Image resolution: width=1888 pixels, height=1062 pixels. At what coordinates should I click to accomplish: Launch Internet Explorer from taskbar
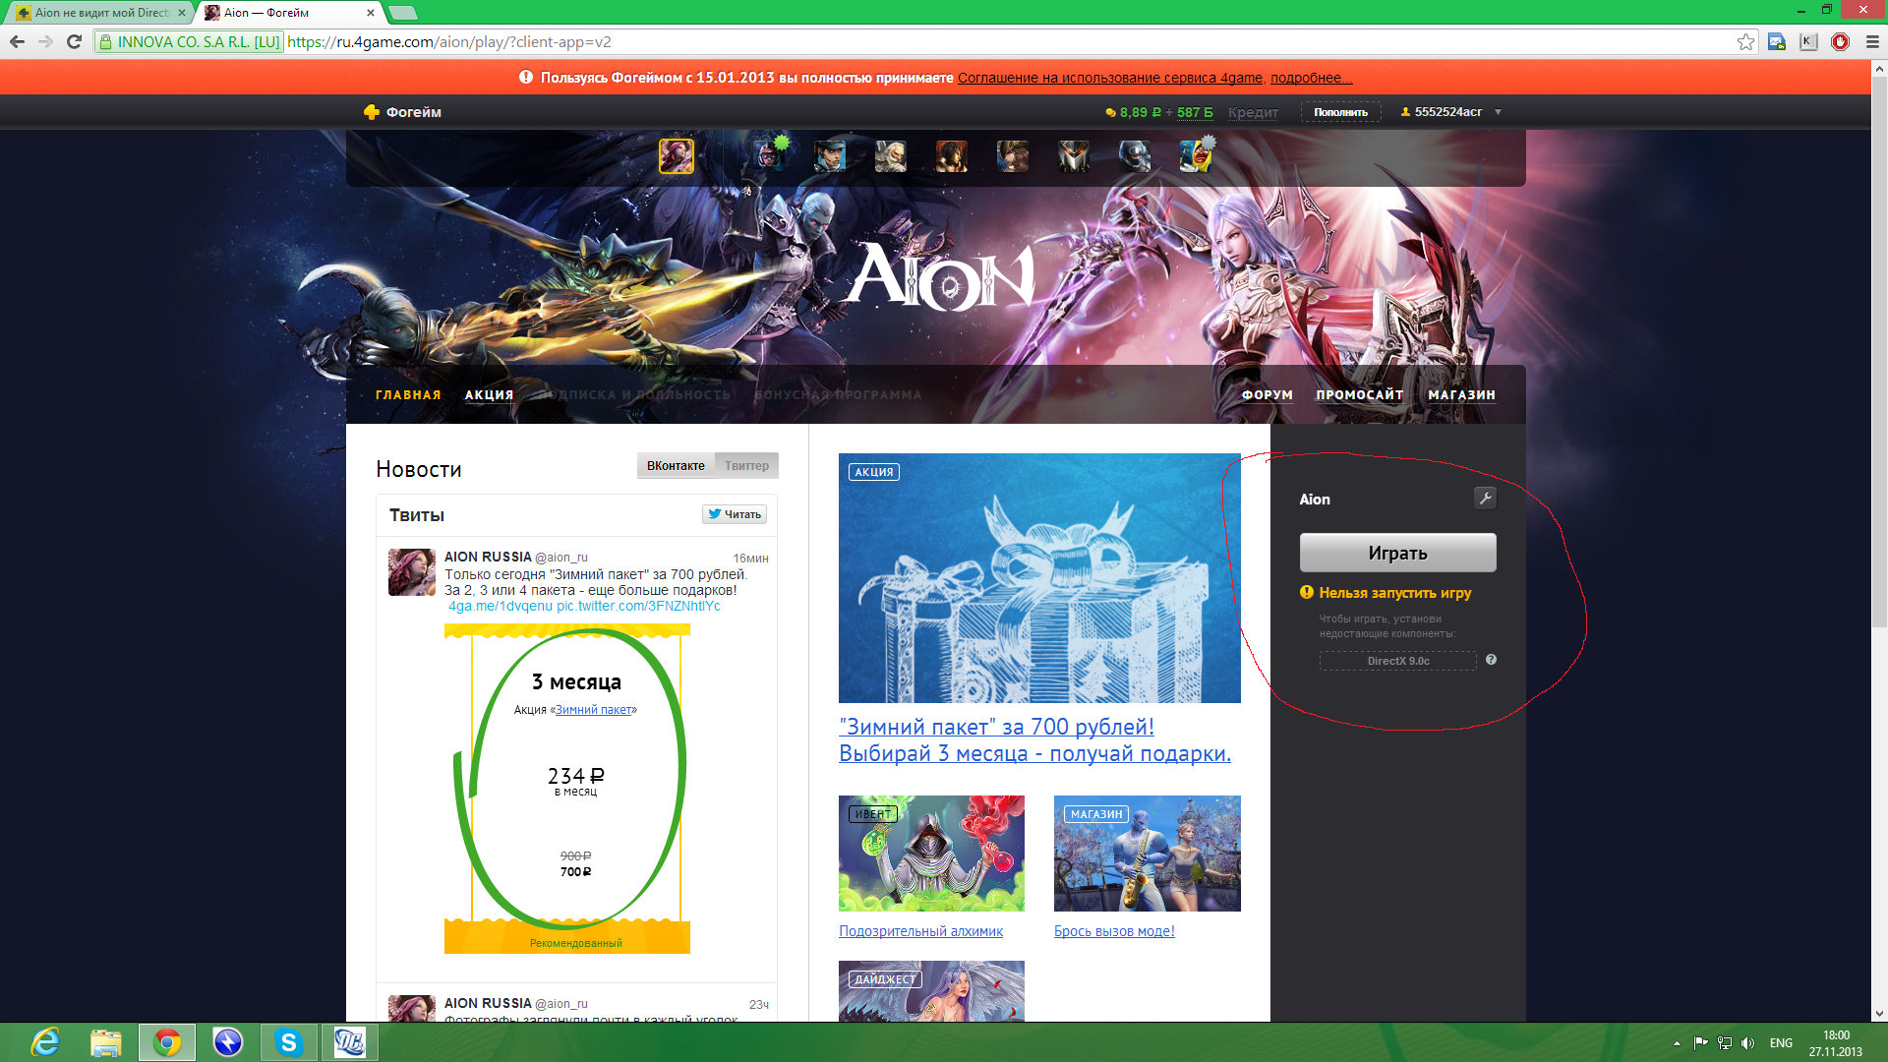click(x=45, y=1041)
